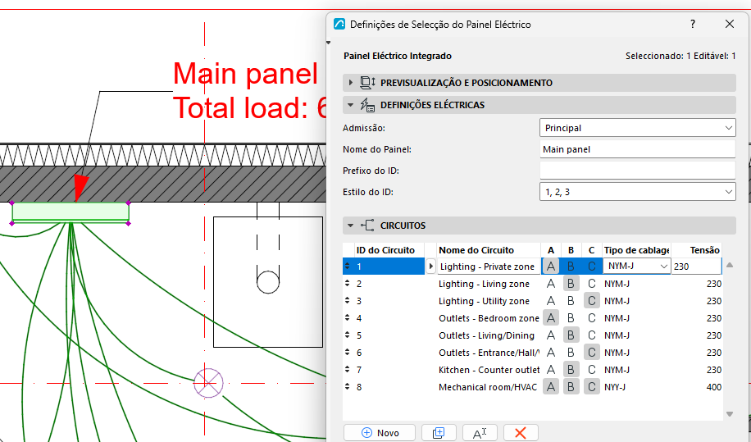Click the Nome do Circuito column header
This screenshot has width=751, height=442.
coord(489,250)
